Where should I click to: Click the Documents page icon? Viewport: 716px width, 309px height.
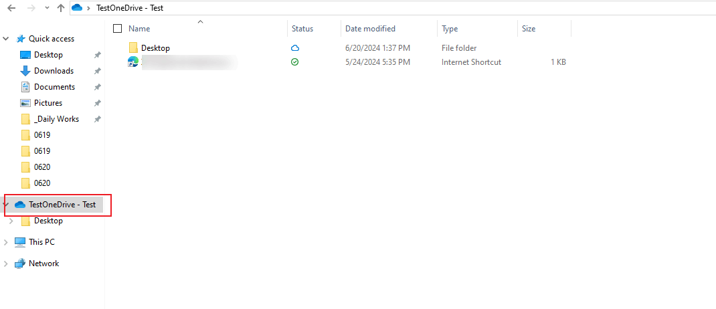pos(25,87)
